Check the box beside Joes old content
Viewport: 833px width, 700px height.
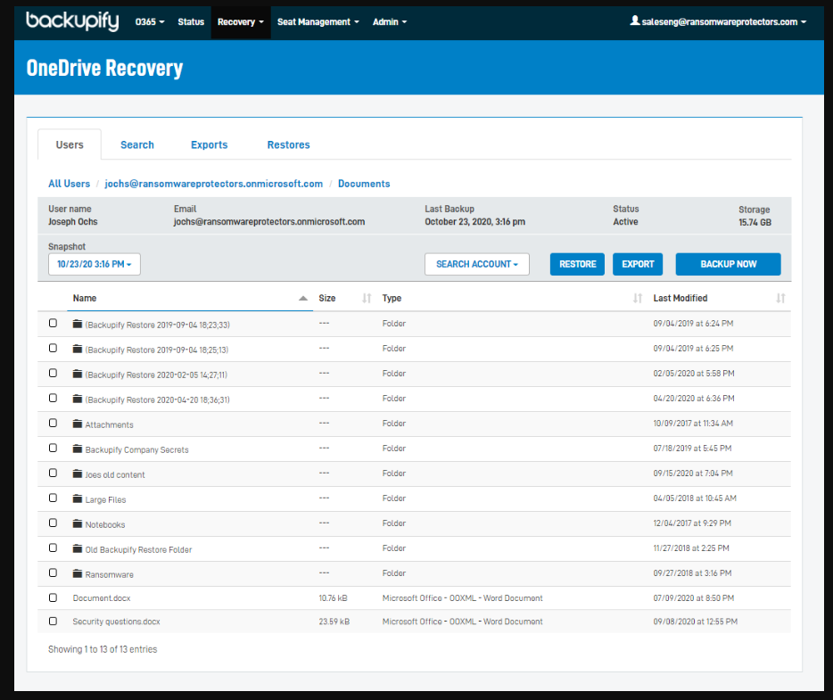(53, 474)
